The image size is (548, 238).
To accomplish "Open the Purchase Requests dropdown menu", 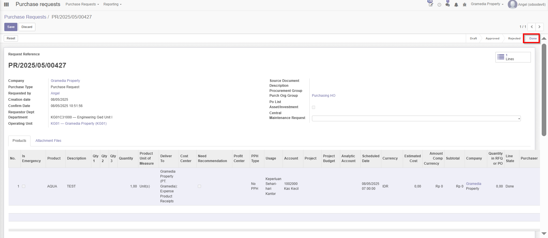I will (82, 4).
